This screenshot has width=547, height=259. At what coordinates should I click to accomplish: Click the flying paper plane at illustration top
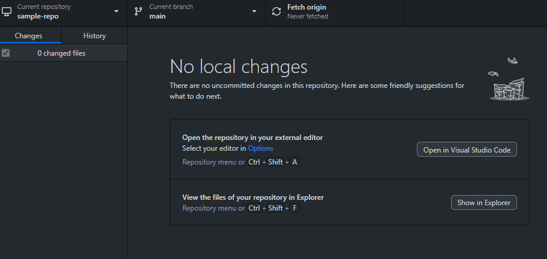coord(512,60)
